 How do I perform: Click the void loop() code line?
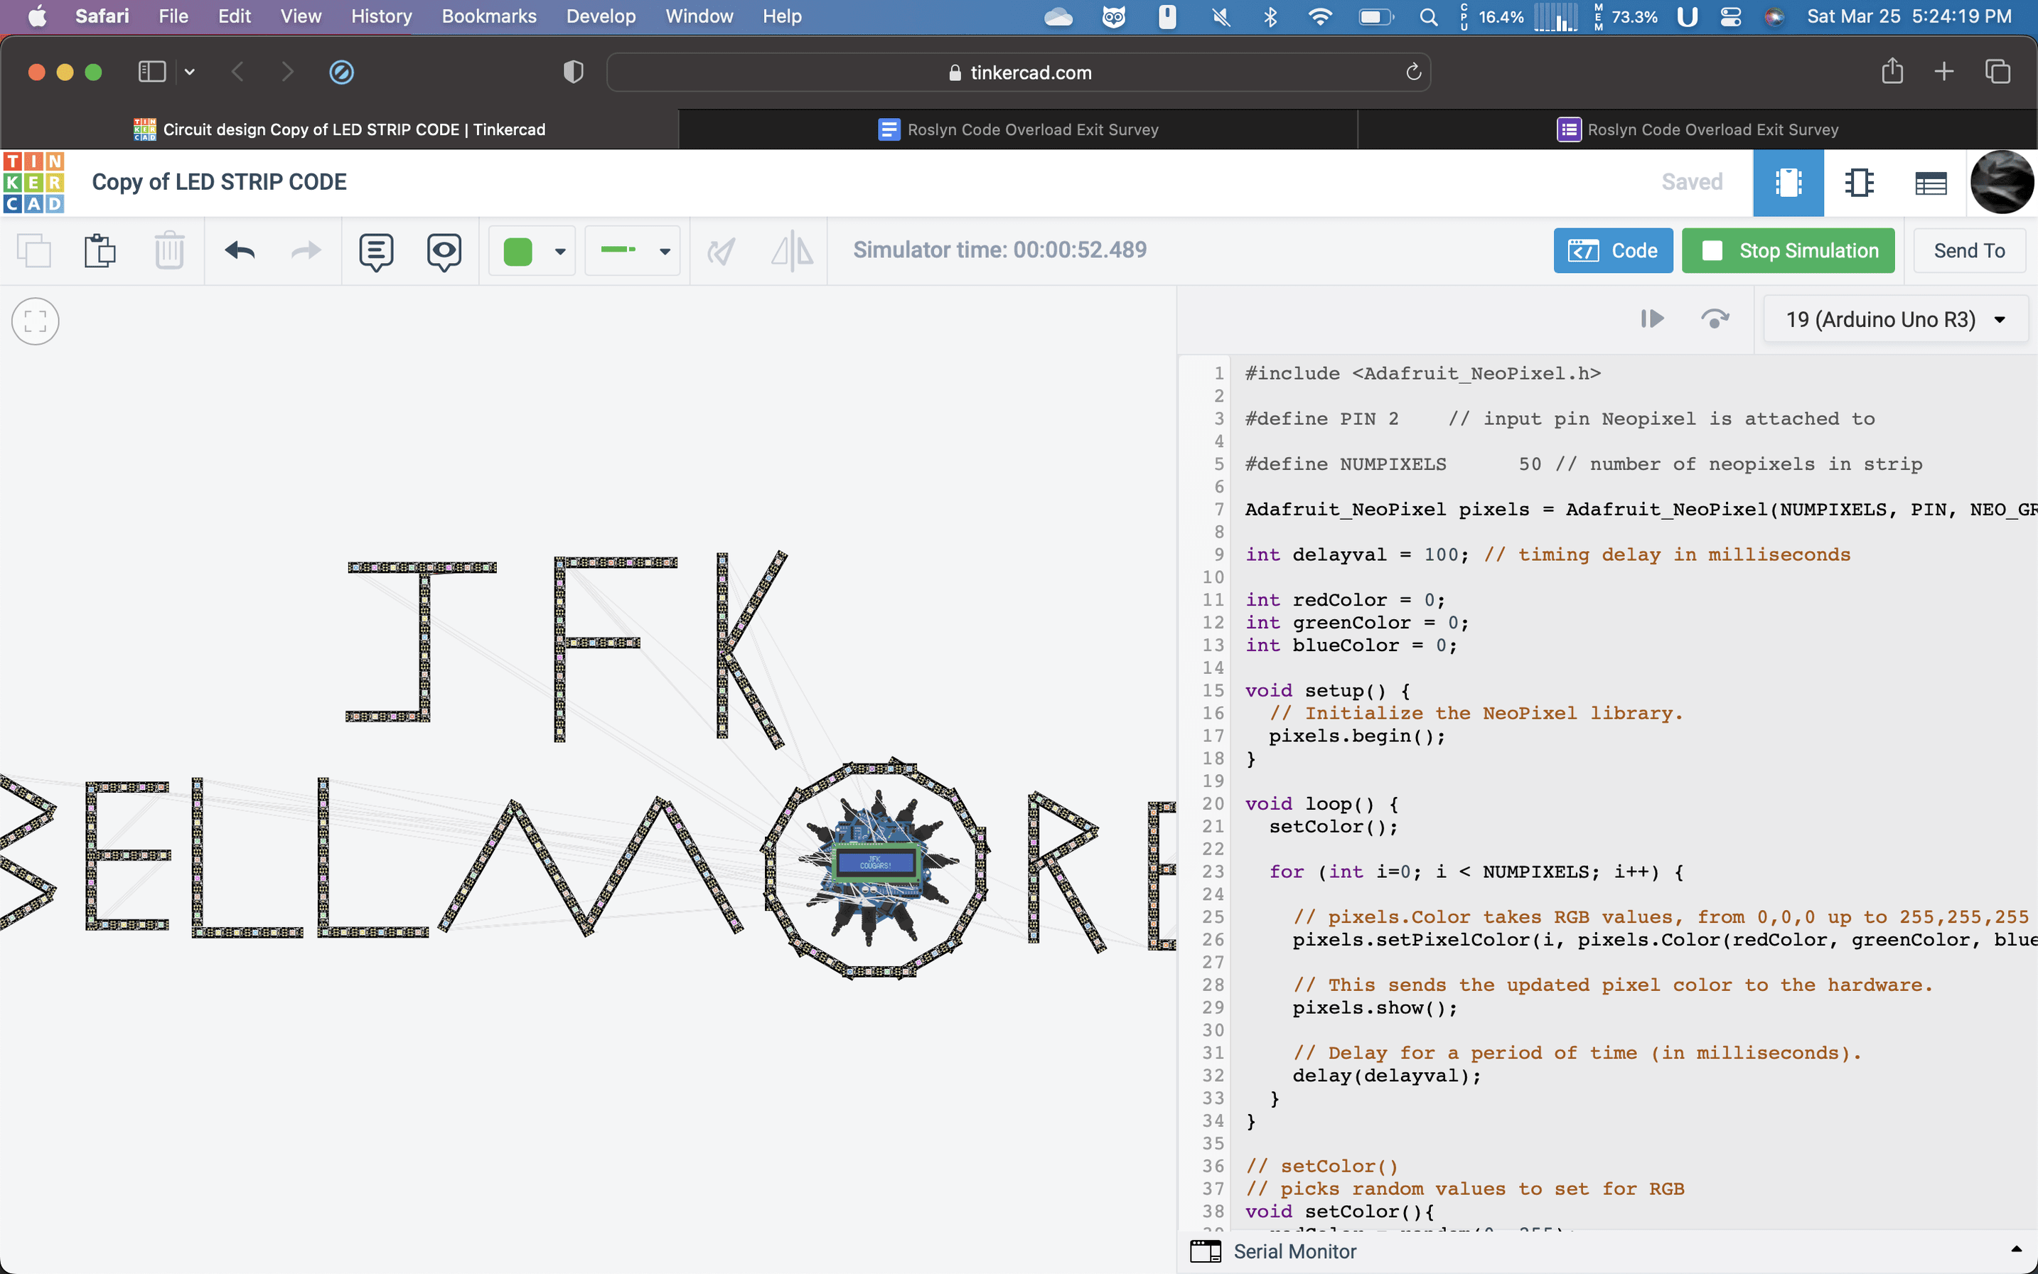coord(1321,804)
